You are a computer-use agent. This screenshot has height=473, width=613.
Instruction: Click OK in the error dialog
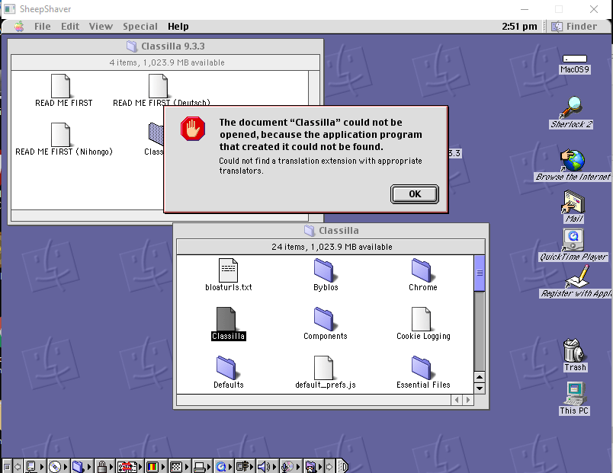coord(415,194)
